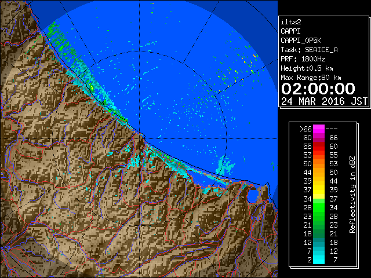
Task: Click the '>66' legend value
Action: (305, 129)
